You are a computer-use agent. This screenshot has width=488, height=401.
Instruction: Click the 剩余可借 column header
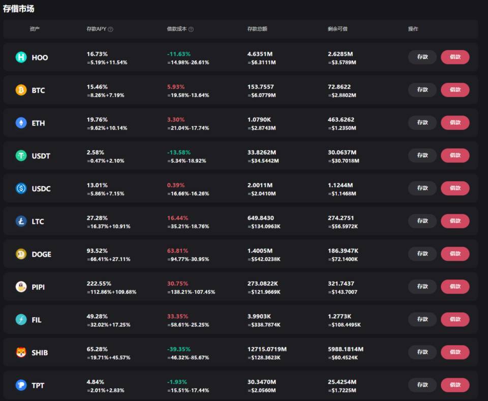[338, 29]
